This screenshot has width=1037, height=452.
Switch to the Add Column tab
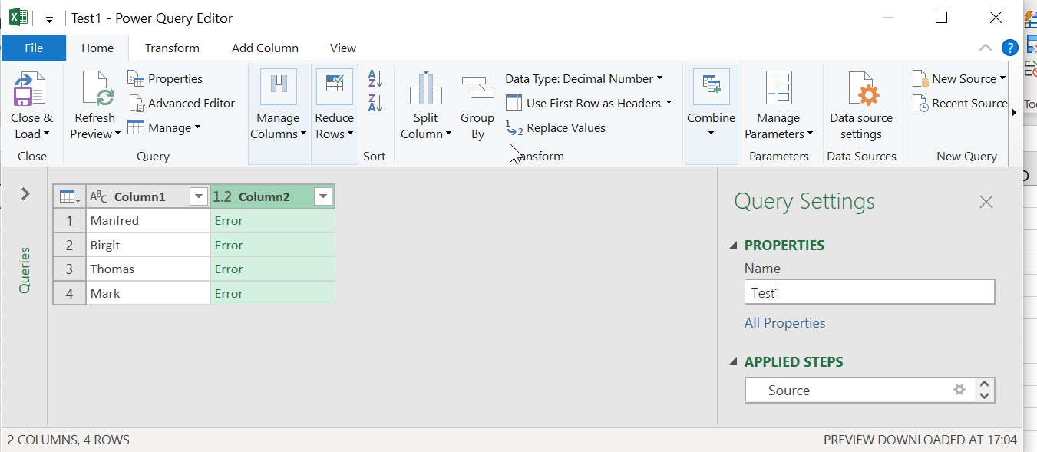265,48
